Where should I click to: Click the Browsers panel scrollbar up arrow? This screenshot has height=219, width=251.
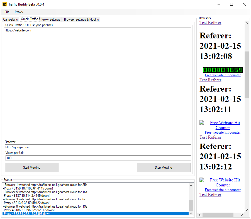247,23
